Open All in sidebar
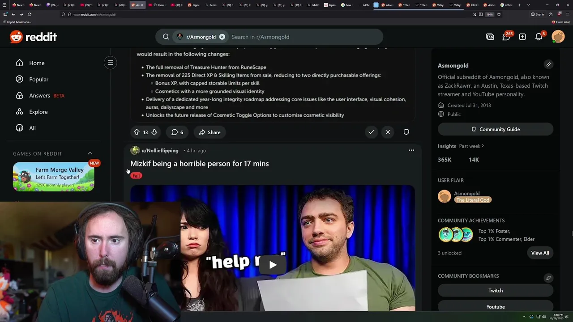The height and width of the screenshot is (322, 573). click(x=32, y=128)
